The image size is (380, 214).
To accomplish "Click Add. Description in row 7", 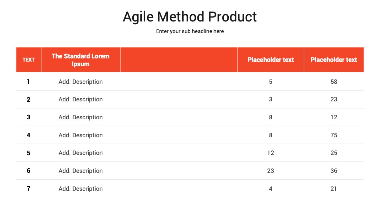I will tap(81, 189).
